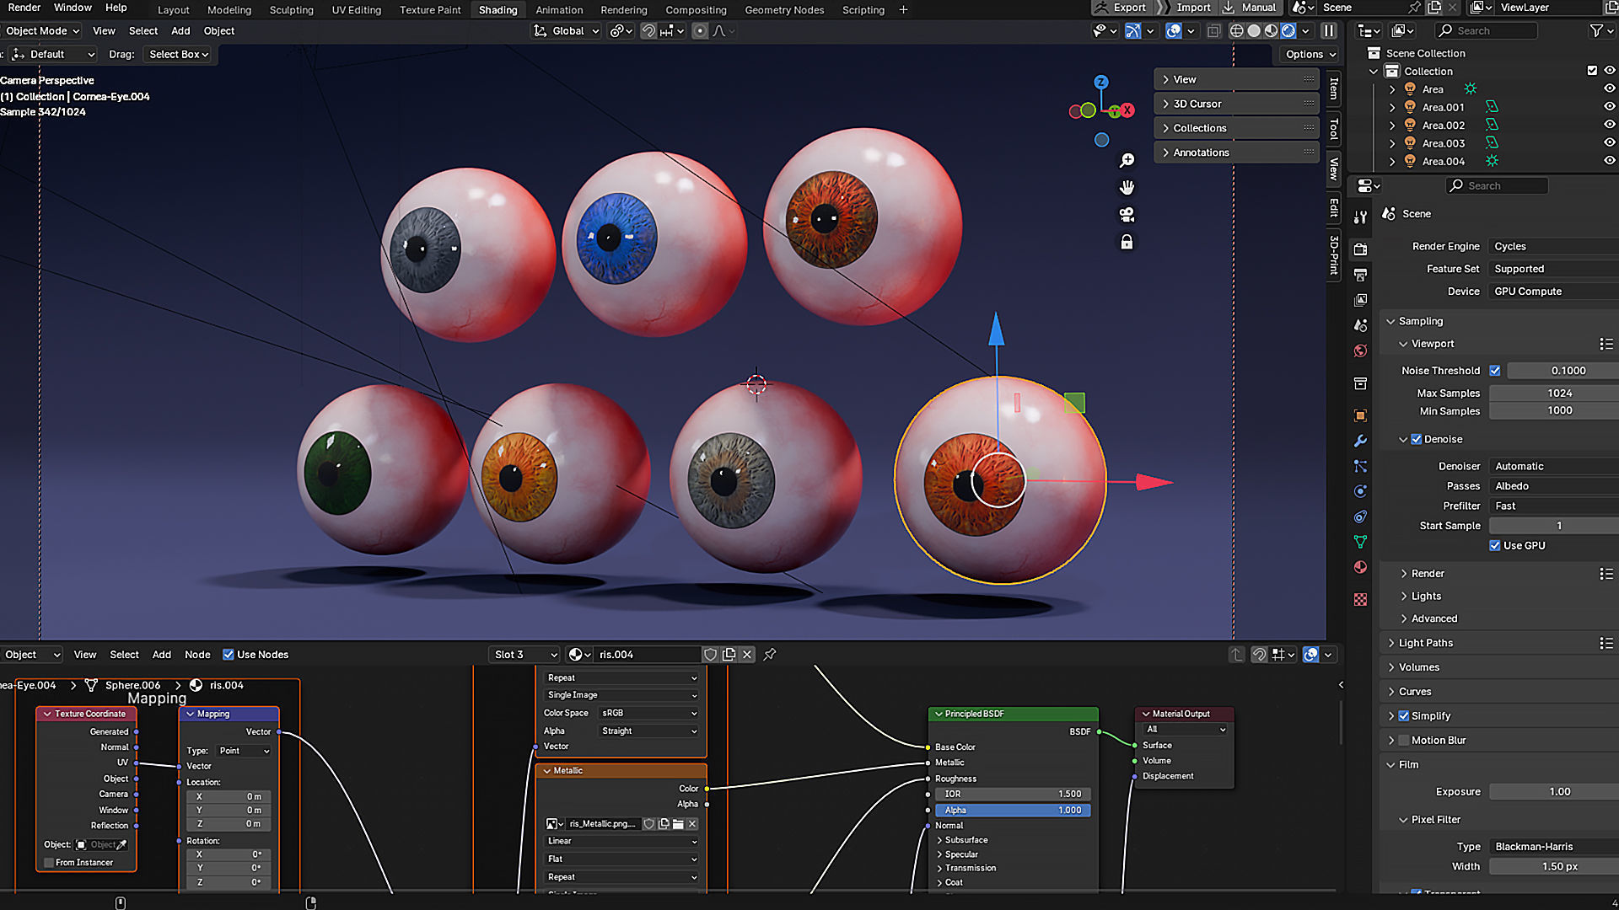Click the fake user shield icon for ris.004
The height and width of the screenshot is (910, 1619).
point(711,655)
